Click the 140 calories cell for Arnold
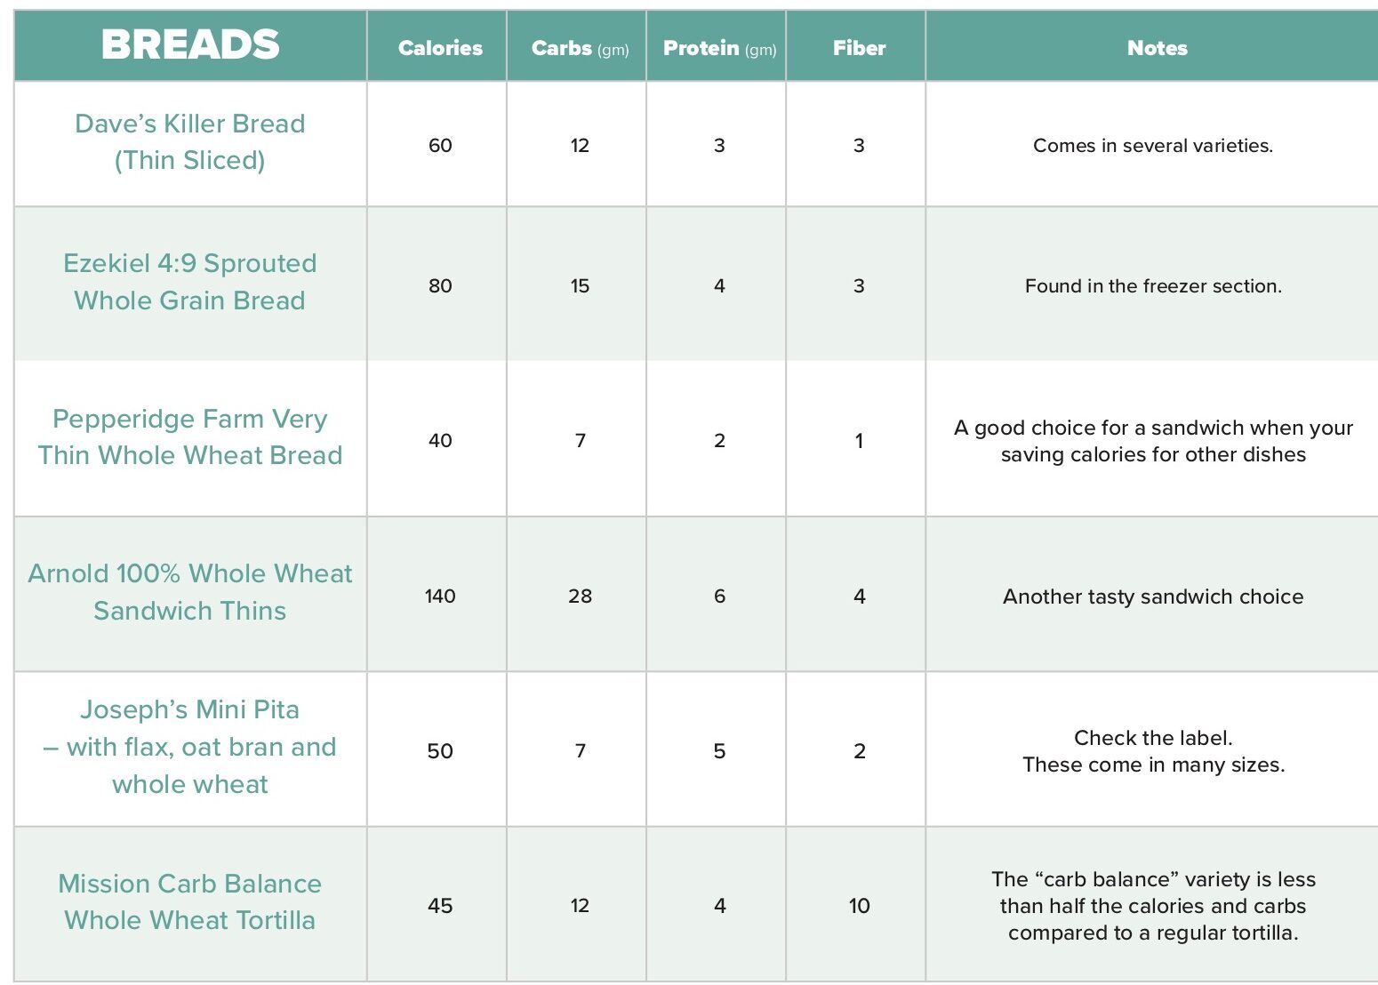 [x=440, y=597]
